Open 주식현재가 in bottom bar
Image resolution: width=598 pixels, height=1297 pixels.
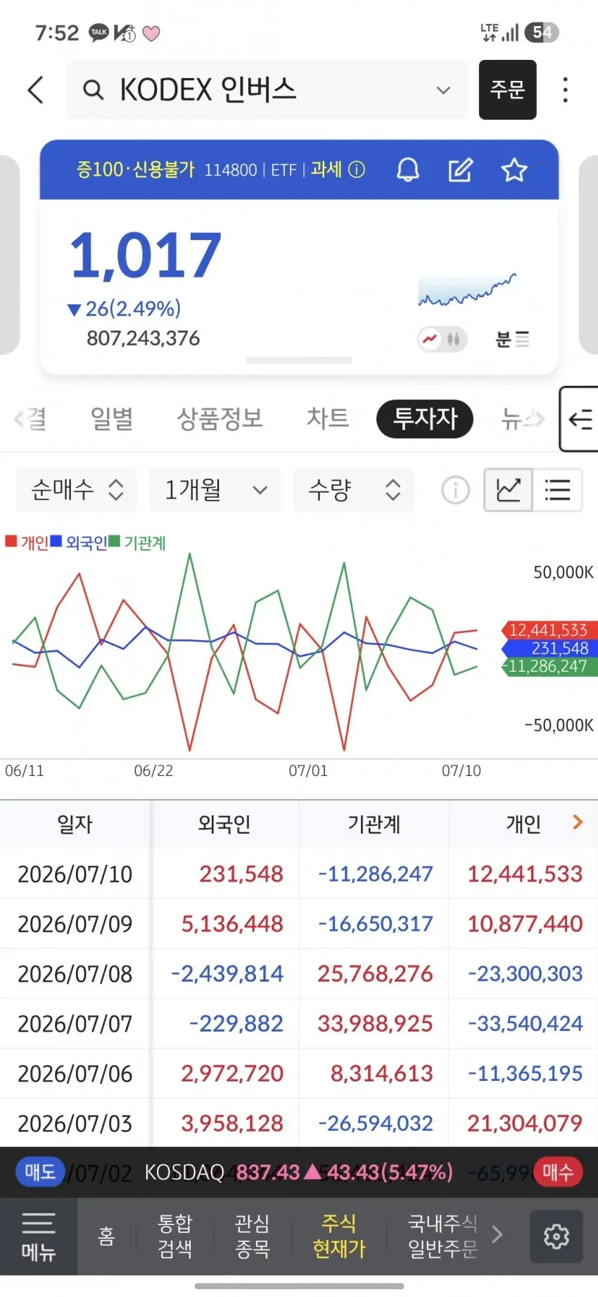pyautogui.click(x=339, y=1236)
